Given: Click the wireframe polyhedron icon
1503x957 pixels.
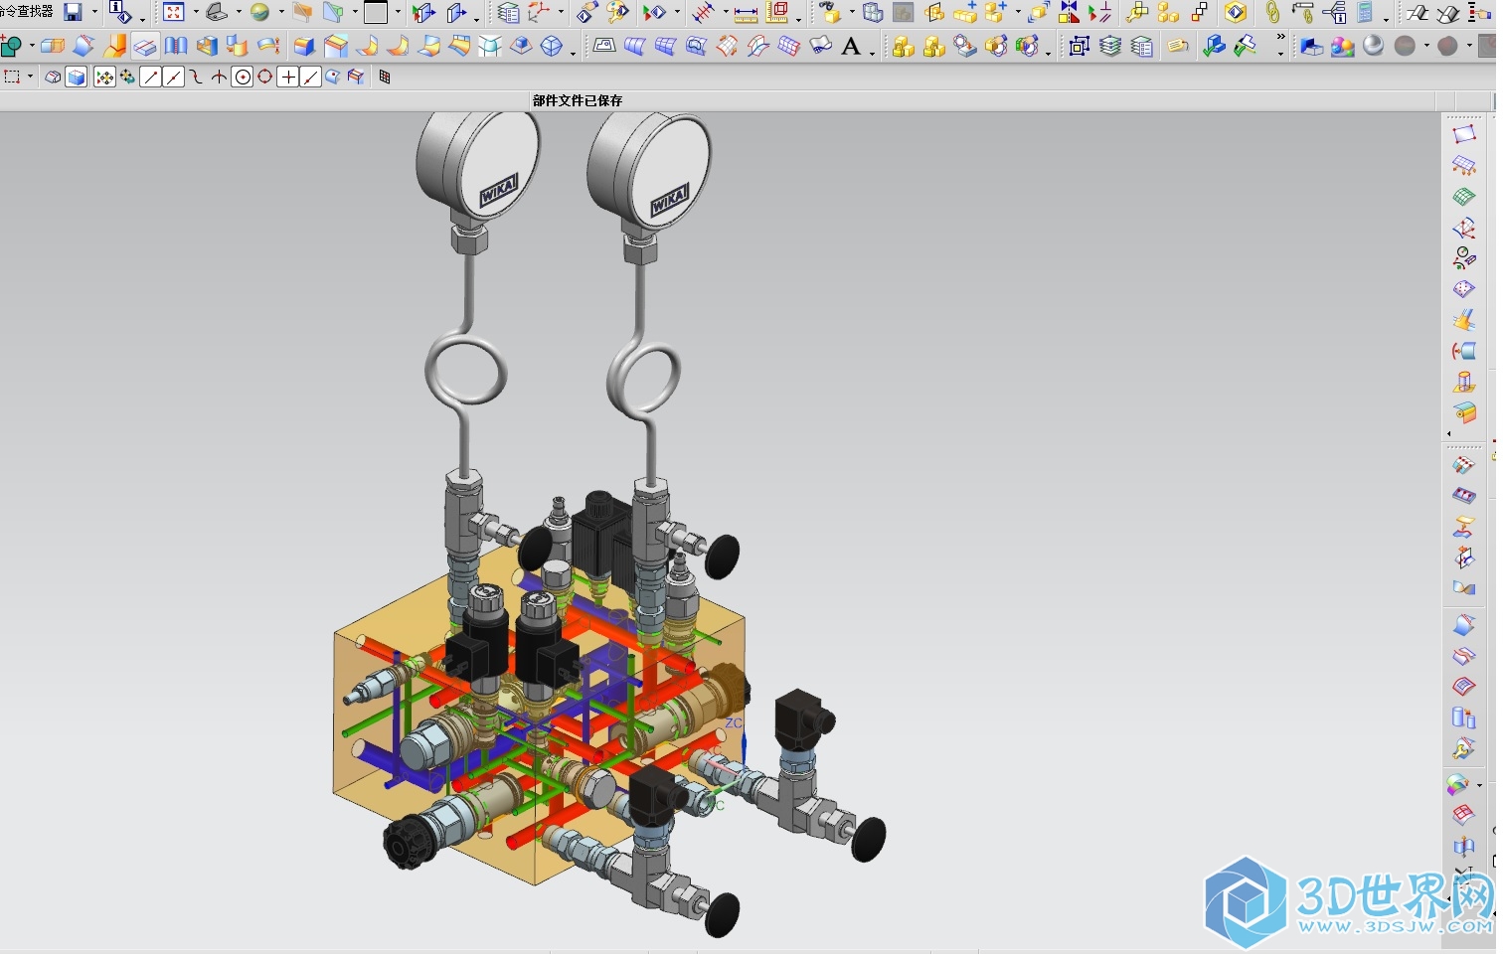Looking at the screenshot, I should (x=552, y=46).
